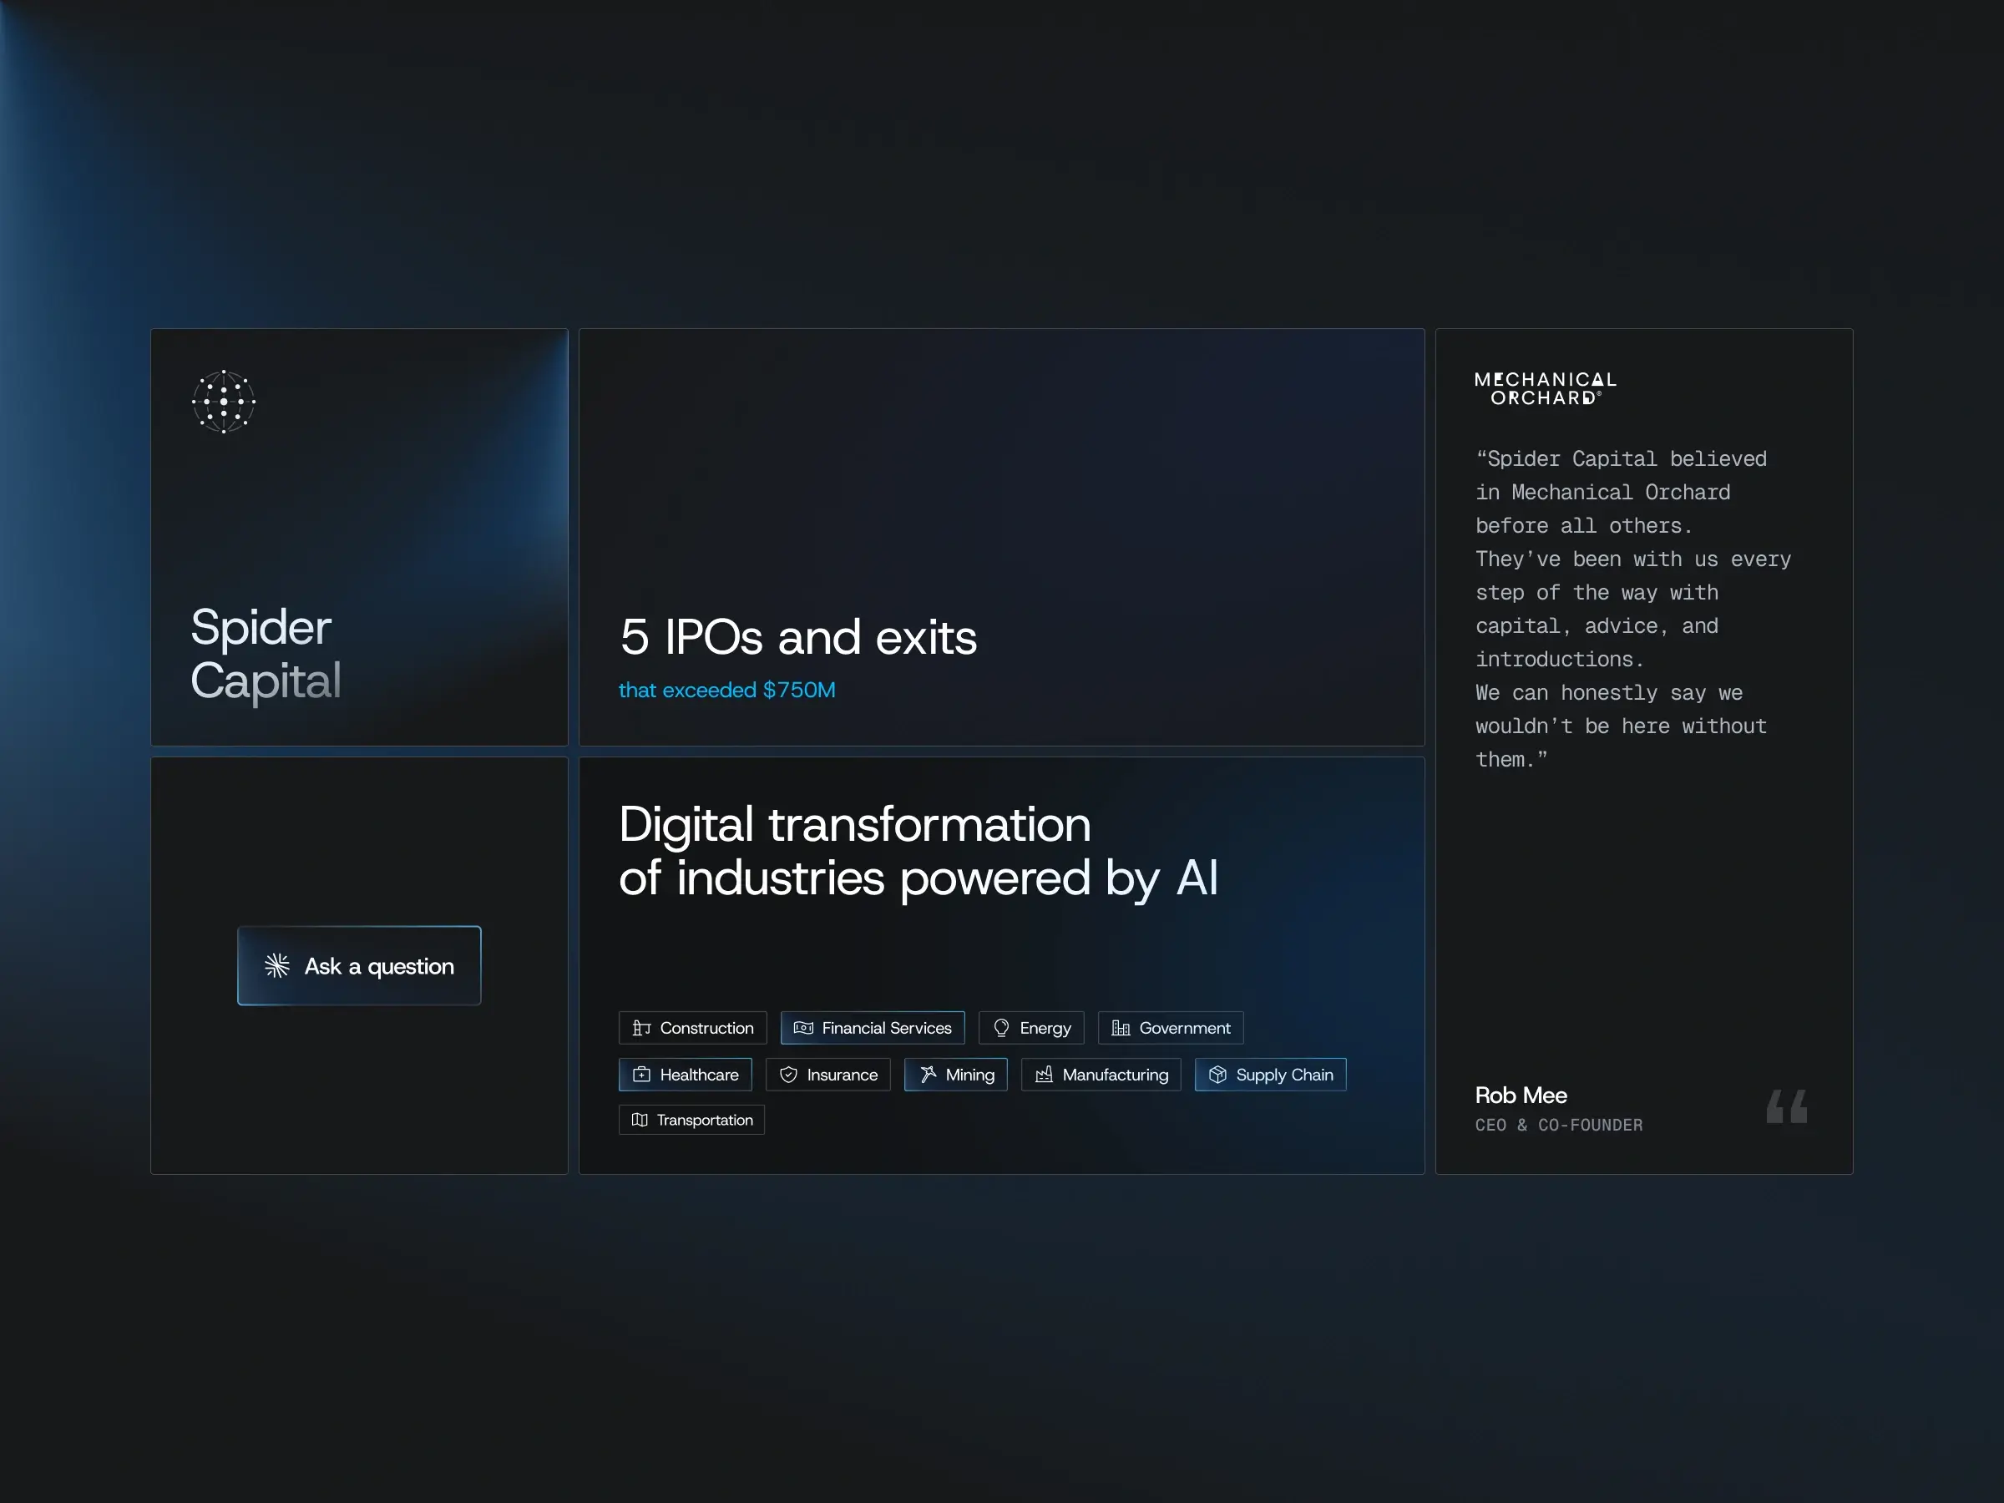Click the quote line 'introductions.'
This screenshot has height=1503, width=2004.
tap(1559, 660)
